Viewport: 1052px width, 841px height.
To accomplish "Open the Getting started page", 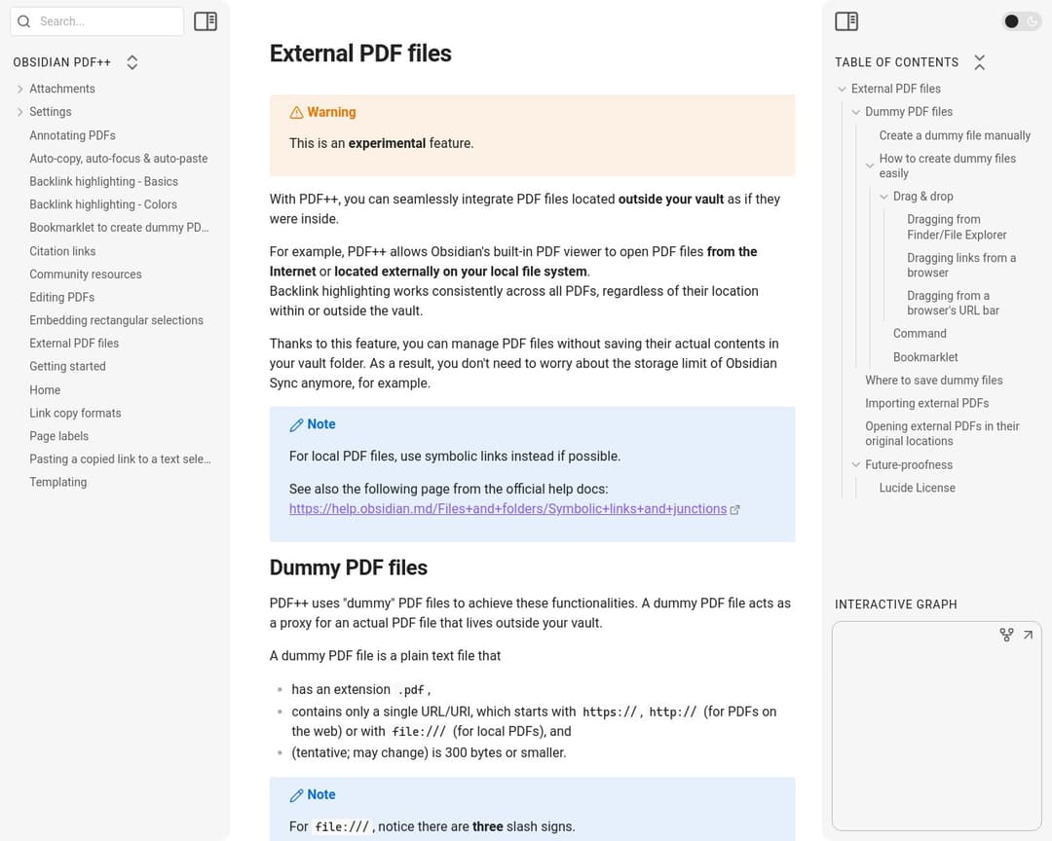I will click(x=67, y=366).
